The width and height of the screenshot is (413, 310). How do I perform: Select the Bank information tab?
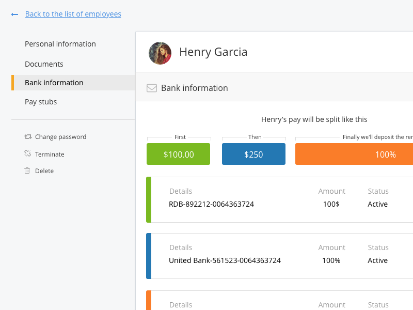pyautogui.click(x=54, y=82)
